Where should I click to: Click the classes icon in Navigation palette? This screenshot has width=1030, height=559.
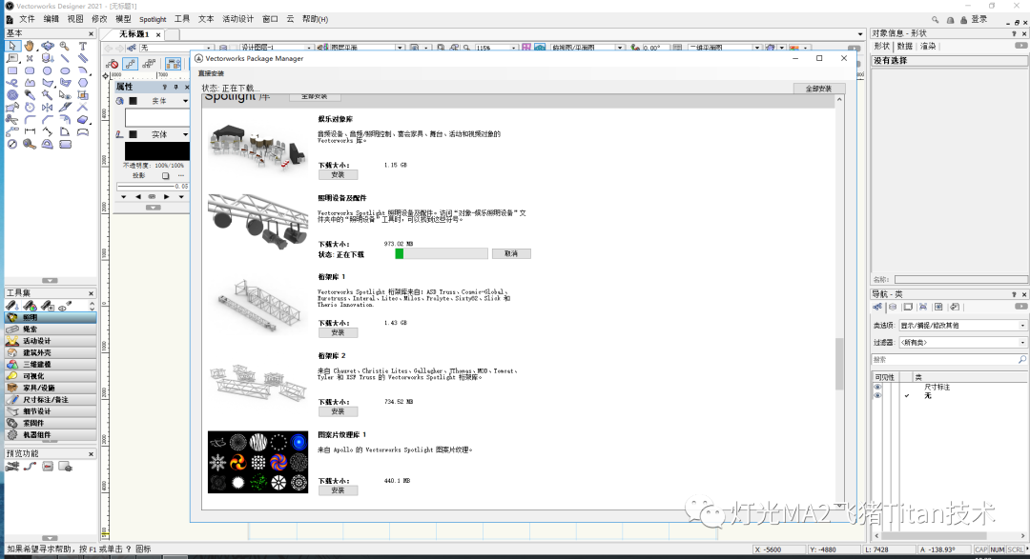click(877, 307)
